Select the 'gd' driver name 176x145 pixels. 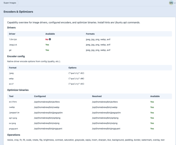point(10,50)
